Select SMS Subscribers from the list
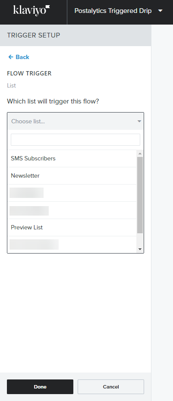The image size is (173, 401). pos(72,158)
